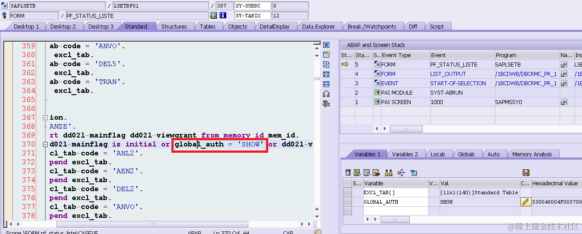Click the EXCL_TAB[] variable cell
Viewport: 582px width, 234px height.
[395, 192]
